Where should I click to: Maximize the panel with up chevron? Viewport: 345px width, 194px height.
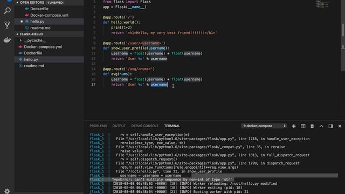[x=321, y=126]
